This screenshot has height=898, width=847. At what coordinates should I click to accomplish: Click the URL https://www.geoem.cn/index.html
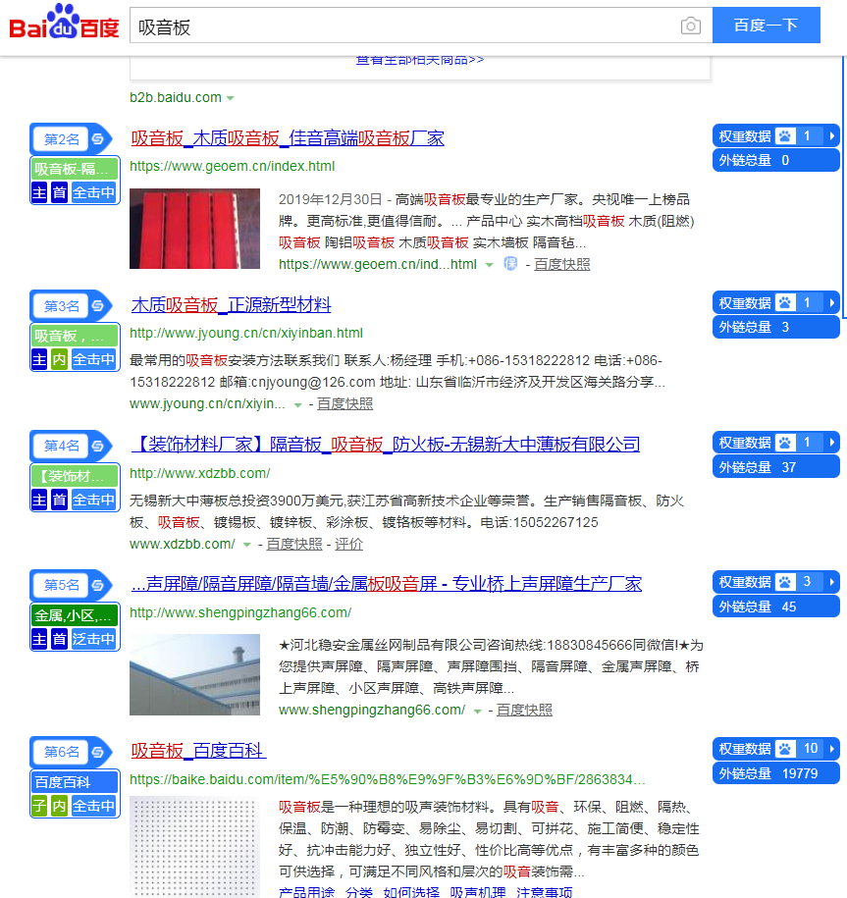232,166
